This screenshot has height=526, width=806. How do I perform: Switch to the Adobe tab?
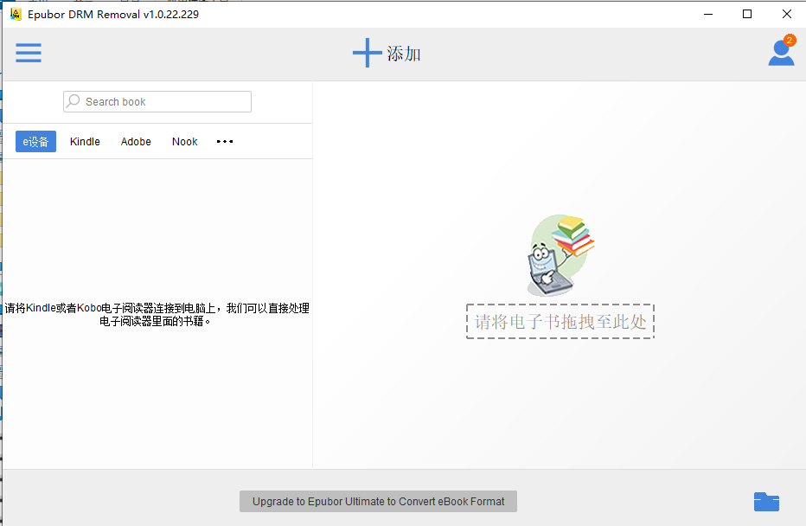coord(136,141)
